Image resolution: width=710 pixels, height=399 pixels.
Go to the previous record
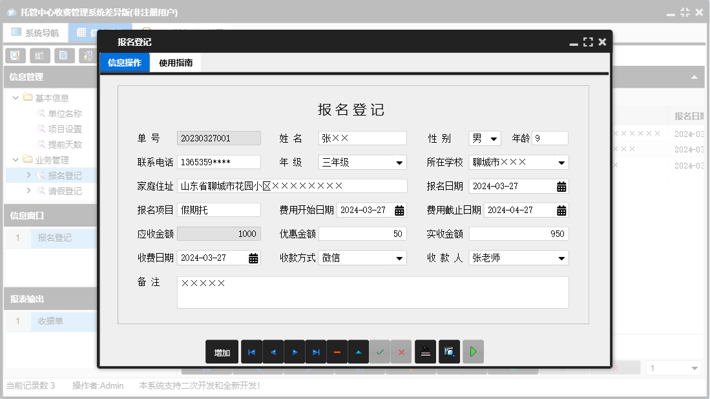[273, 352]
